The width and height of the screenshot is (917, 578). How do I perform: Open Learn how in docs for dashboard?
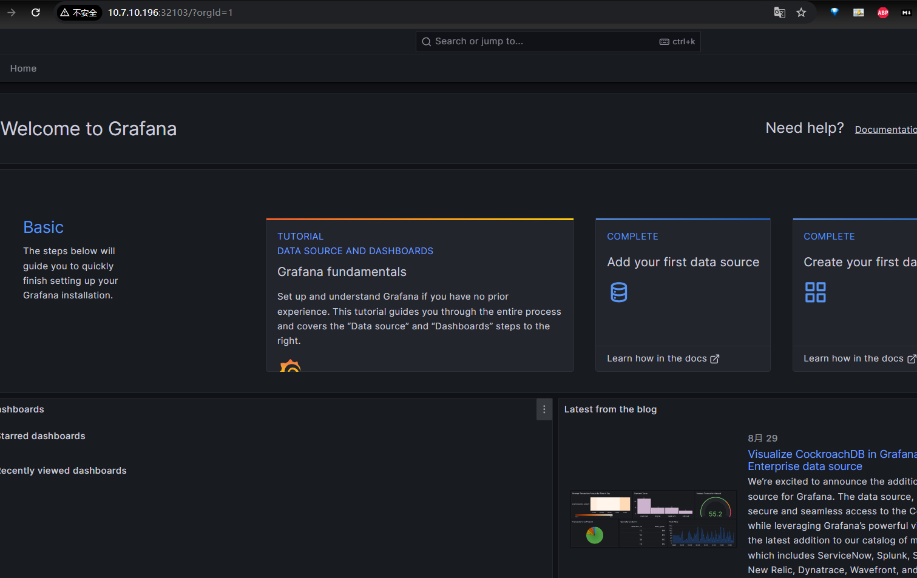pos(859,358)
